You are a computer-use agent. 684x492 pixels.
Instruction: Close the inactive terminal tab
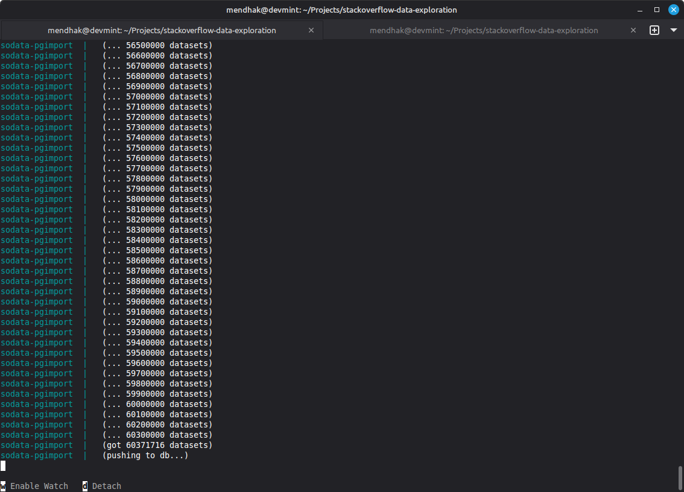[x=633, y=30]
